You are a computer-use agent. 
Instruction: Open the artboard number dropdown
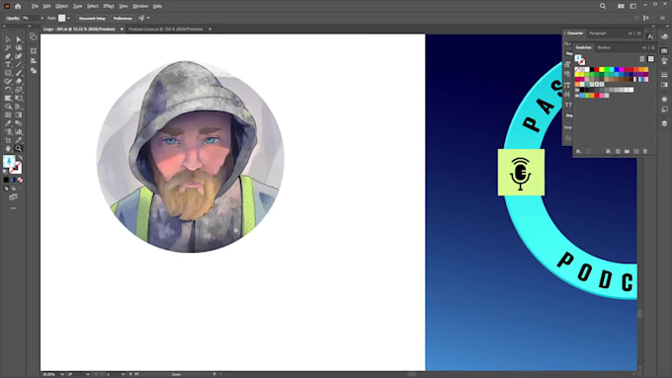(123, 375)
